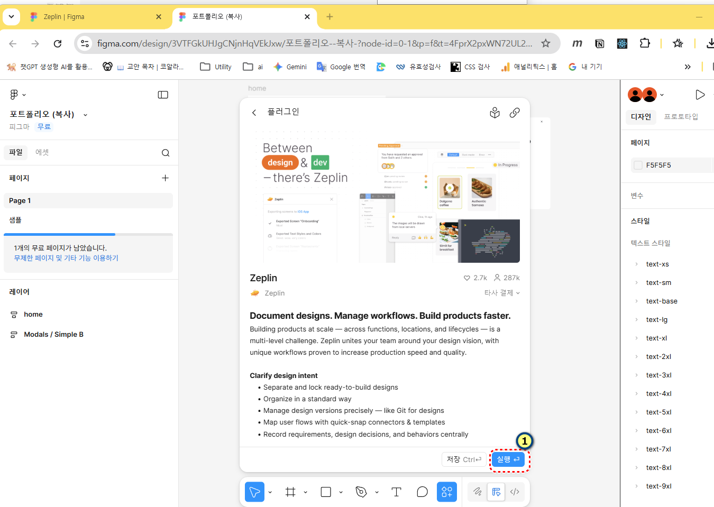Switch to the 프로토타입 tab
The image size is (714, 507).
click(x=681, y=117)
